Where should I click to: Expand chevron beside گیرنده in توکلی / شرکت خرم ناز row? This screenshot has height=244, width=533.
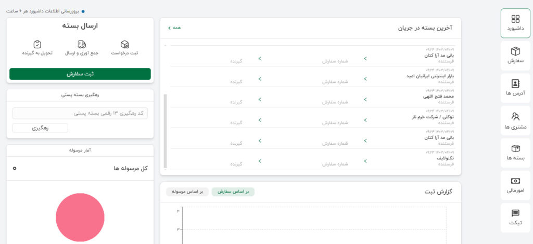pos(260,120)
